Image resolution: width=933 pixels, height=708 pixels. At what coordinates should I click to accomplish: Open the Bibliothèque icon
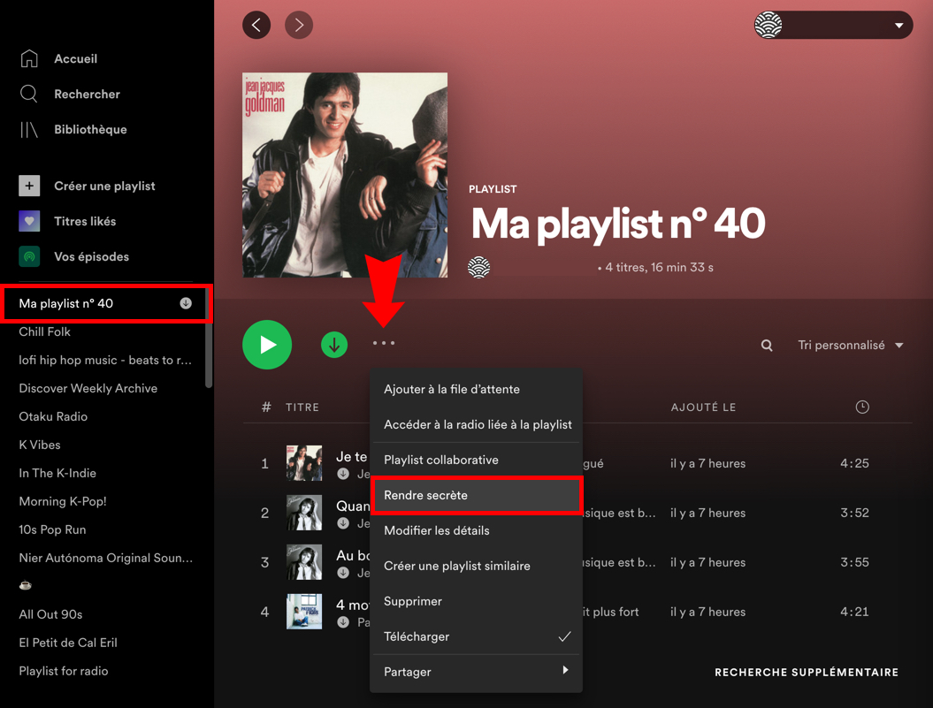(x=30, y=129)
